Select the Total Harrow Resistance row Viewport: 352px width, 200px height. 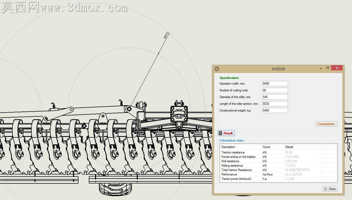278,170
